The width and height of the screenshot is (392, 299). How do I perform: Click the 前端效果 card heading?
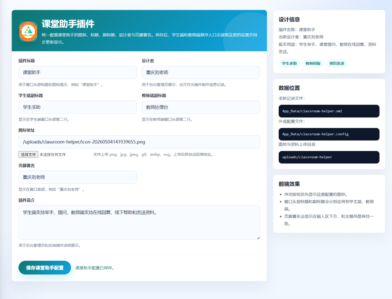(289, 184)
